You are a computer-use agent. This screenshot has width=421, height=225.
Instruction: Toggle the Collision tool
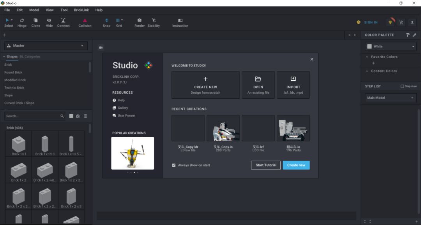(x=85, y=23)
